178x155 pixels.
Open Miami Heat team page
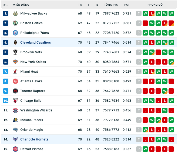pyautogui.click(x=29, y=72)
